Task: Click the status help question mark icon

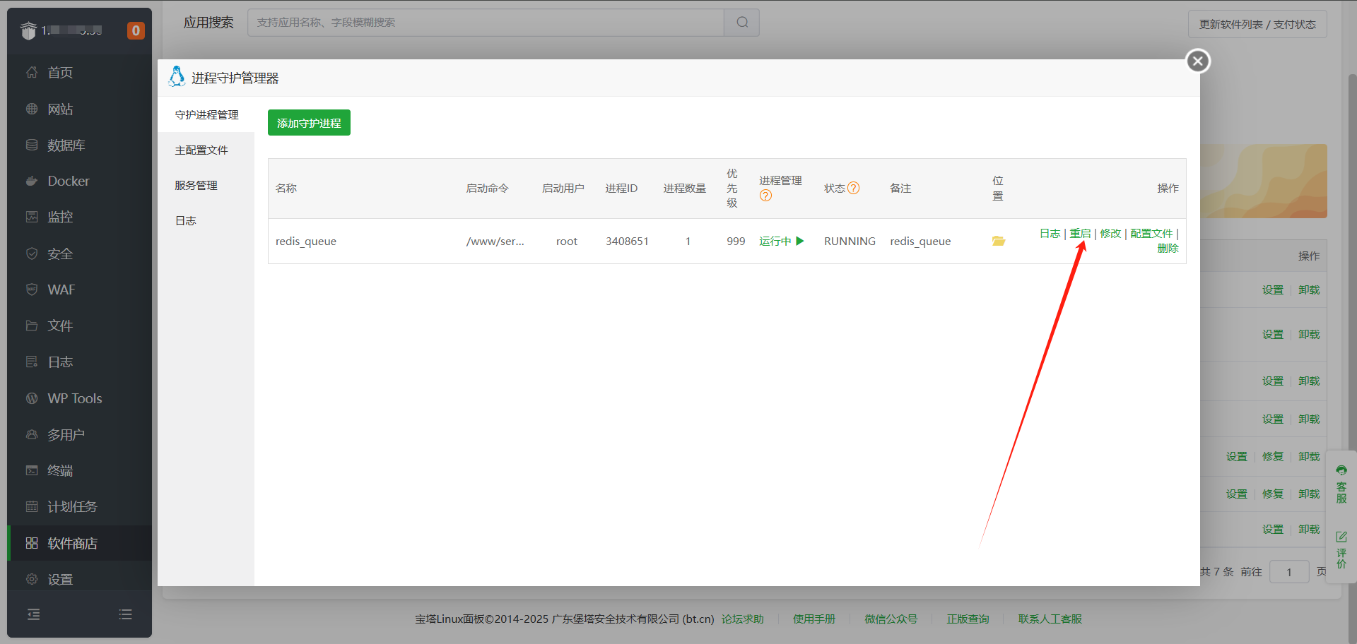Action: (x=853, y=188)
